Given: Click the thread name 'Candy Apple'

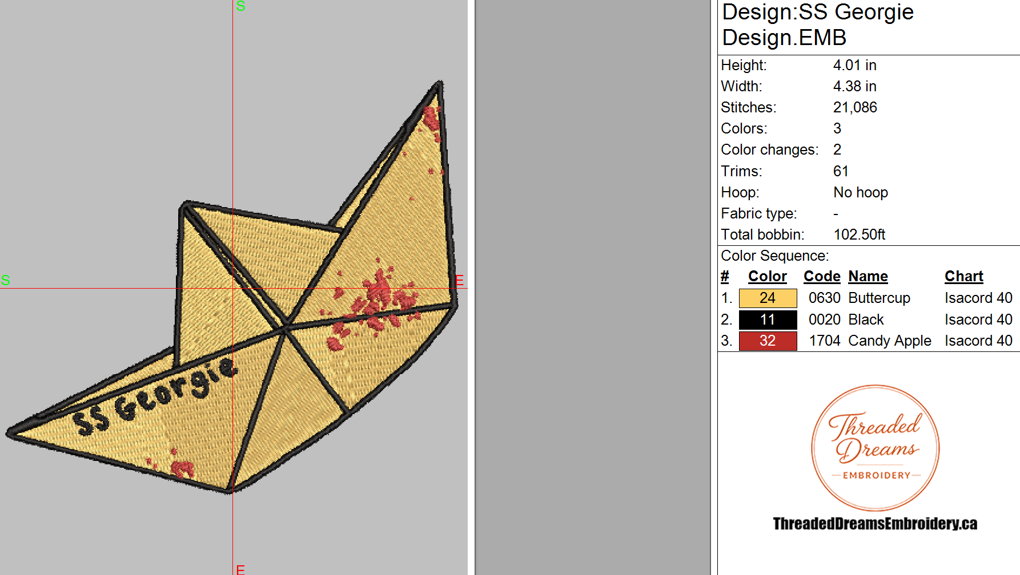Looking at the screenshot, I should 890,341.
